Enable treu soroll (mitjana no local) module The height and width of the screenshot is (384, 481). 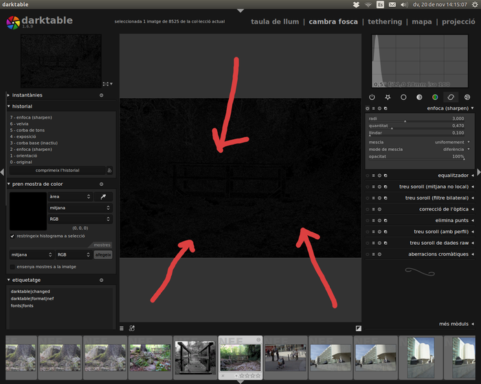click(368, 187)
